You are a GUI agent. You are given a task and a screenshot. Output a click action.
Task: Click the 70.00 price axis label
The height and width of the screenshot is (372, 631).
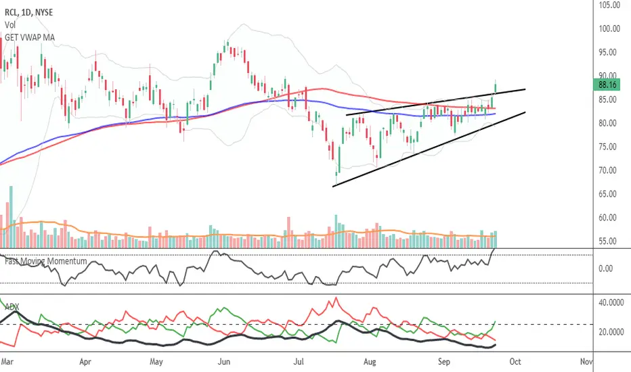click(607, 170)
